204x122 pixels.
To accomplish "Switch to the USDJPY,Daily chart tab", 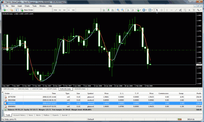I will click(52, 89).
